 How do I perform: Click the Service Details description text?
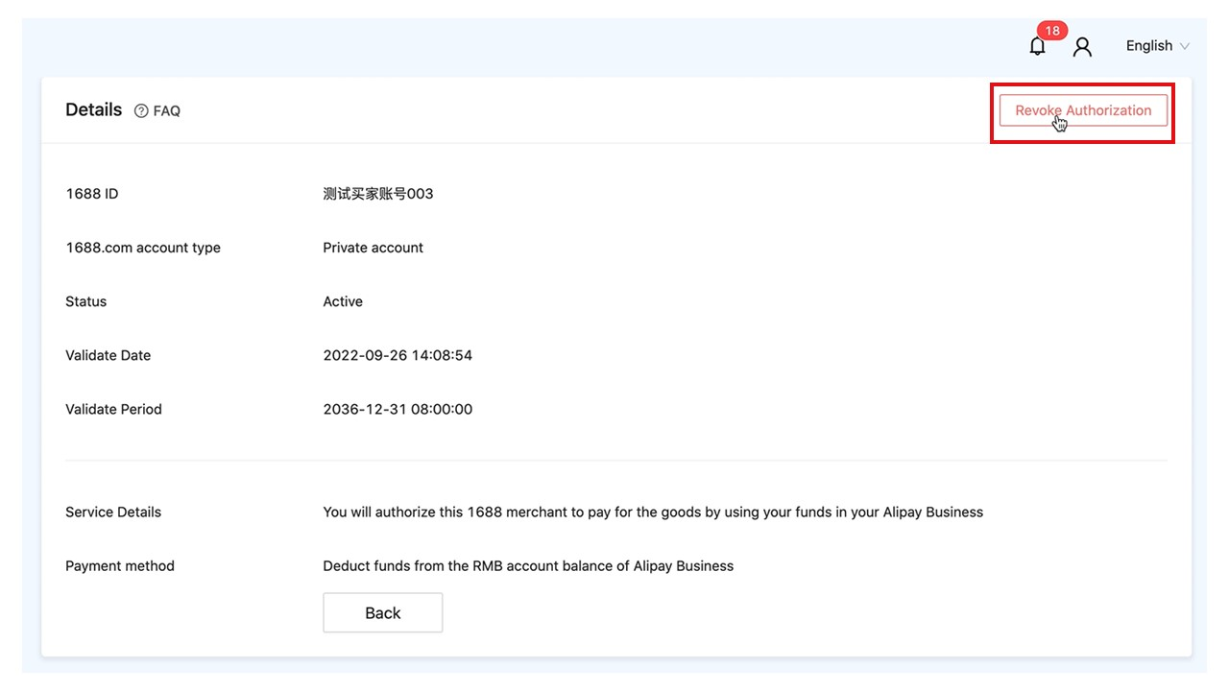(653, 512)
